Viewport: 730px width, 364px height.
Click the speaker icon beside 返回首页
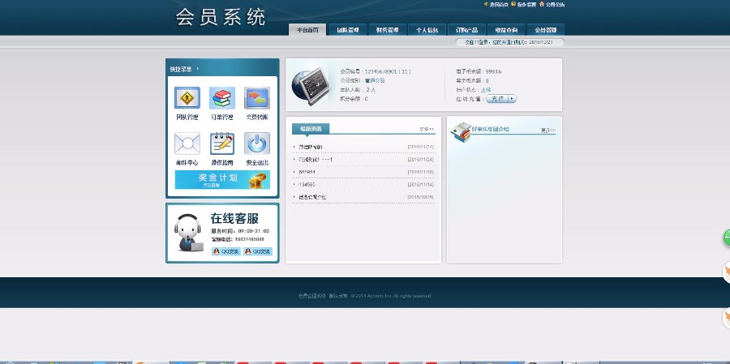point(486,4)
